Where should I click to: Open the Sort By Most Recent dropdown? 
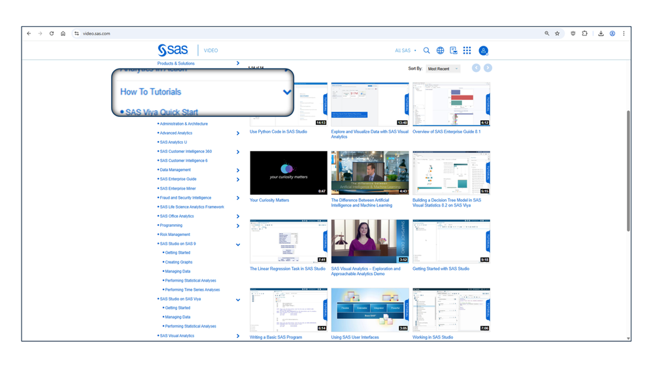point(443,69)
